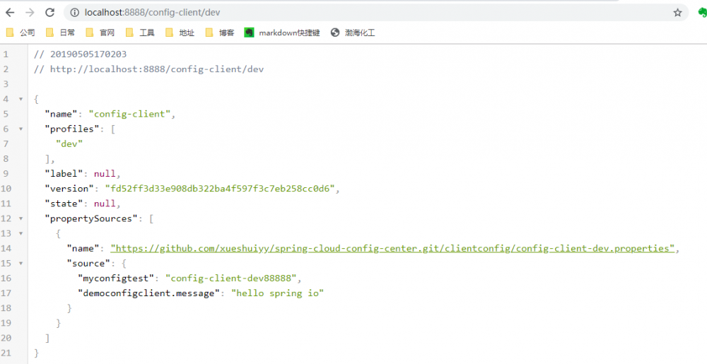
Task: Click the address bar URL field
Action: tap(377, 13)
